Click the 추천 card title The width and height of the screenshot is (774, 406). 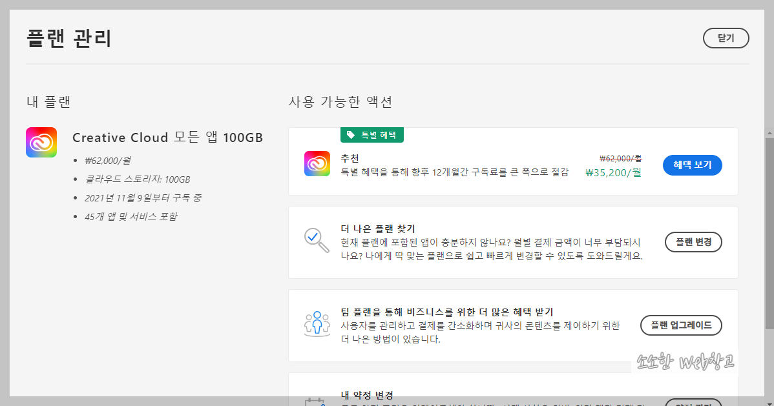pos(350,158)
